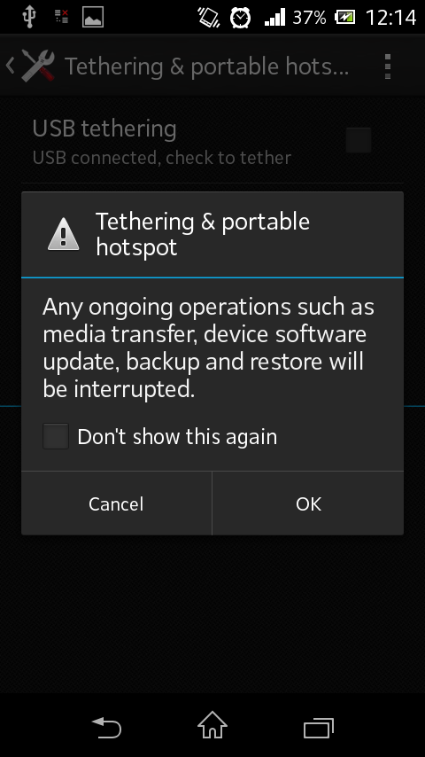Screen dimensions: 425x757
Task: Tap the image notification icon in status bar
Action: coord(93,17)
